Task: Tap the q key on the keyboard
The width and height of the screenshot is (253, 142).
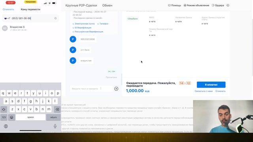Action: [3, 93]
